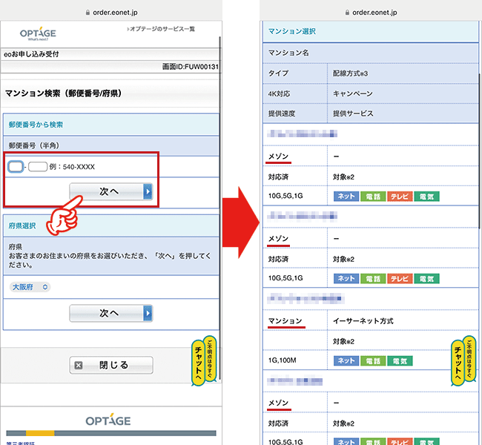The height and width of the screenshot is (445, 482).
Task: Click テレビ badge in second mansion row
Action: [400, 279]
